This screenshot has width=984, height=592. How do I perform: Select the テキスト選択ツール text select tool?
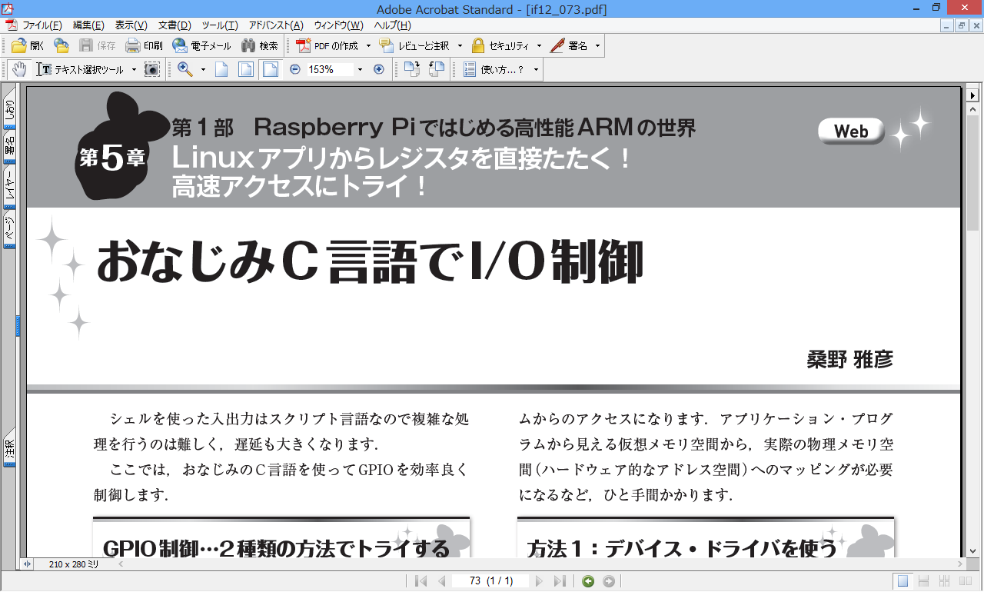point(80,69)
